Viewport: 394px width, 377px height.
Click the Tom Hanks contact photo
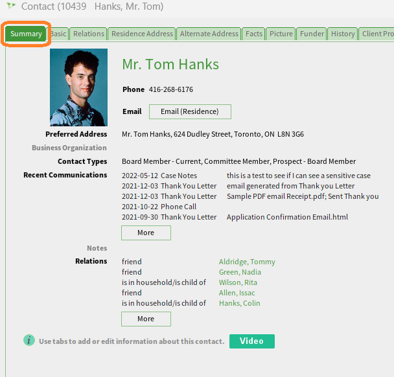point(78,87)
